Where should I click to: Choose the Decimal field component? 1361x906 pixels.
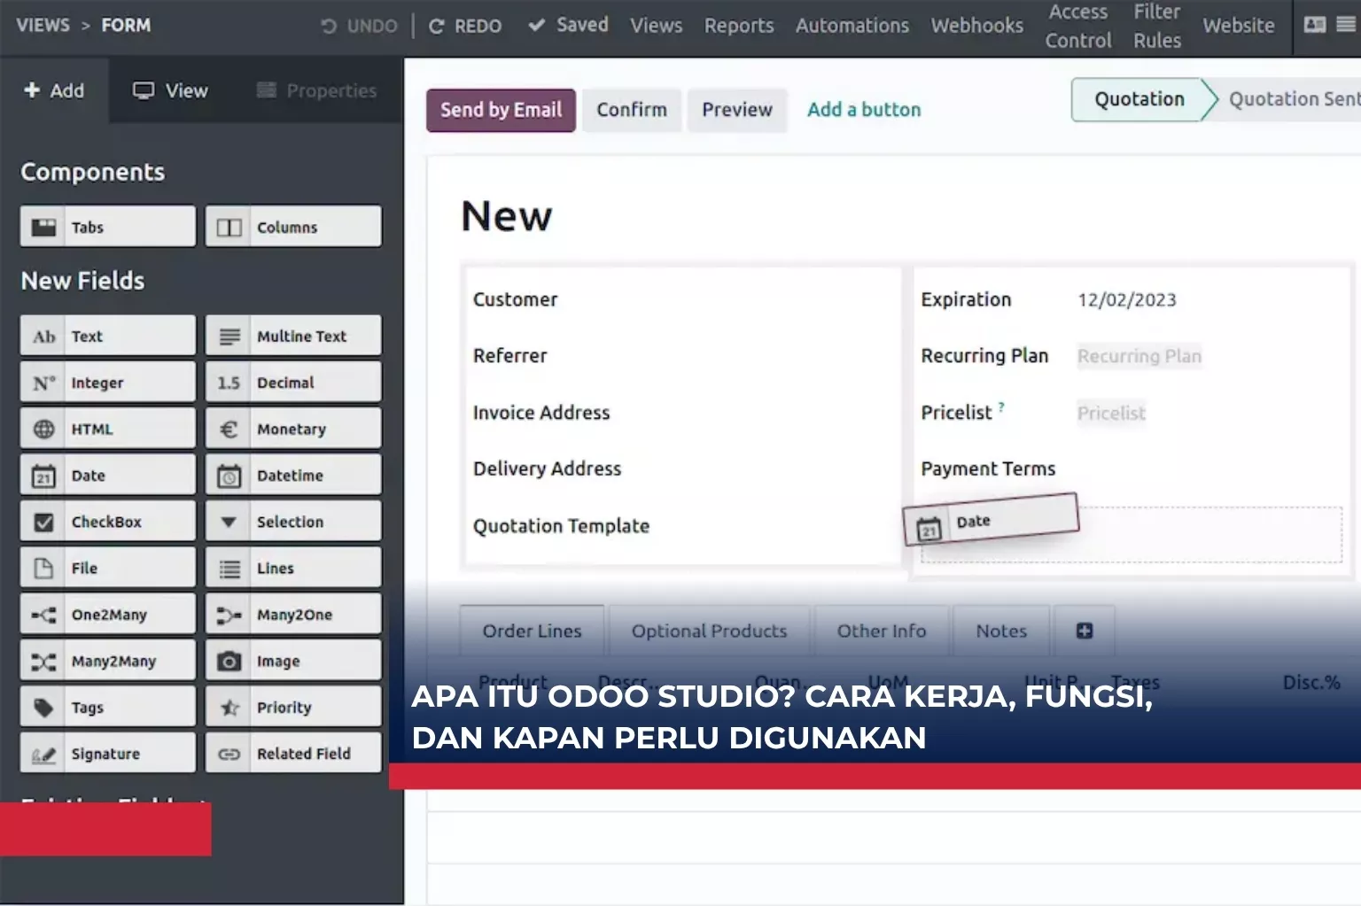click(293, 383)
